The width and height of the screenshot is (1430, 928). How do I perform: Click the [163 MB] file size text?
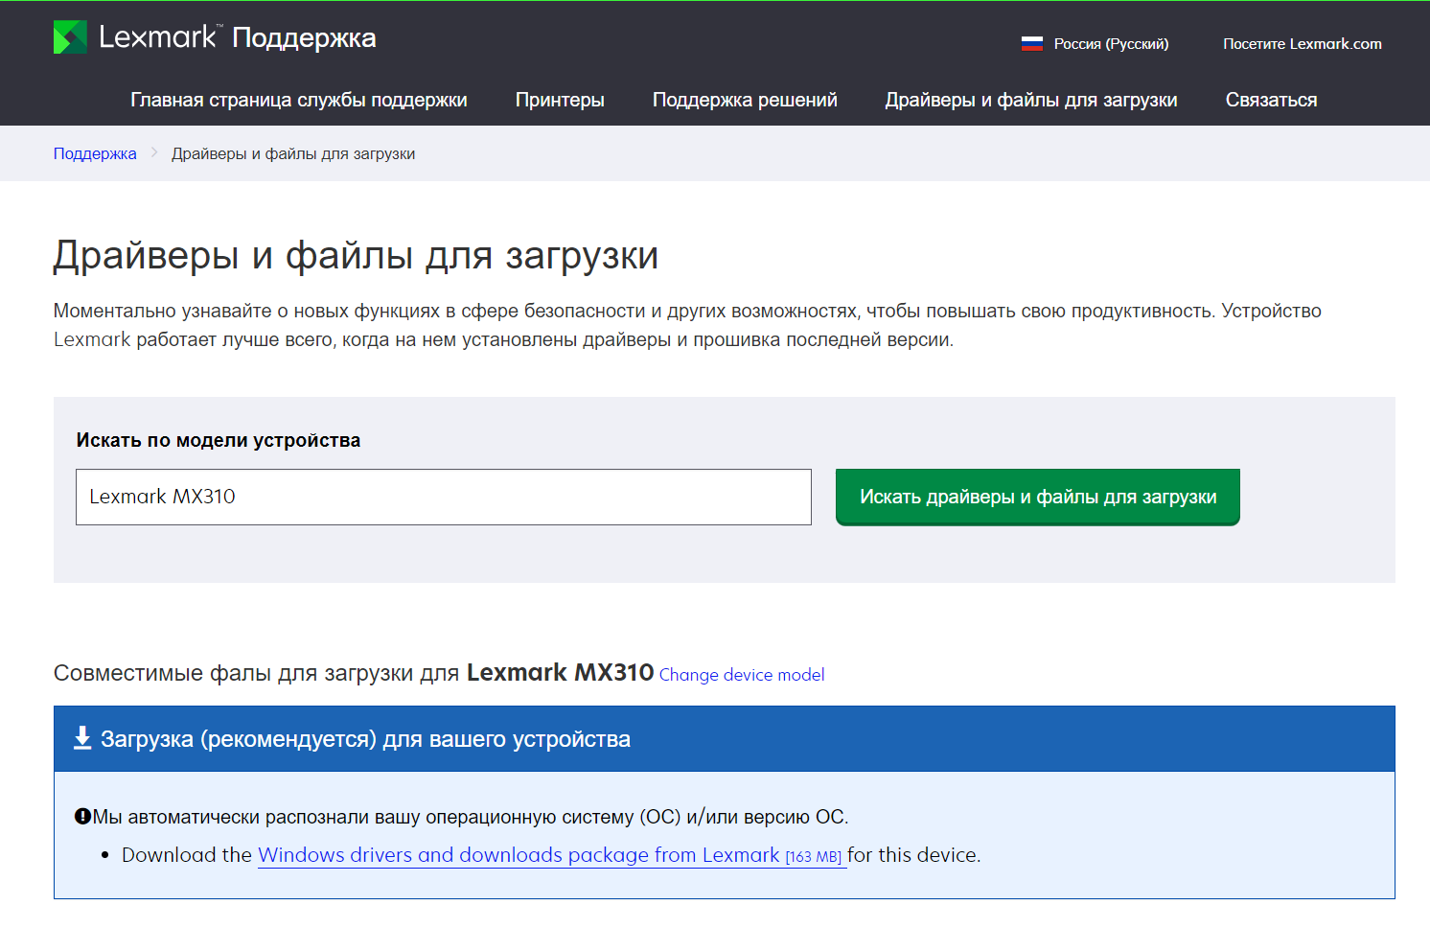coord(814,857)
